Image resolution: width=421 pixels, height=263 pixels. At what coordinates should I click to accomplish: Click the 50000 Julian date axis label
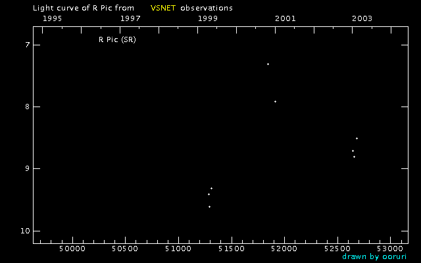71,249
